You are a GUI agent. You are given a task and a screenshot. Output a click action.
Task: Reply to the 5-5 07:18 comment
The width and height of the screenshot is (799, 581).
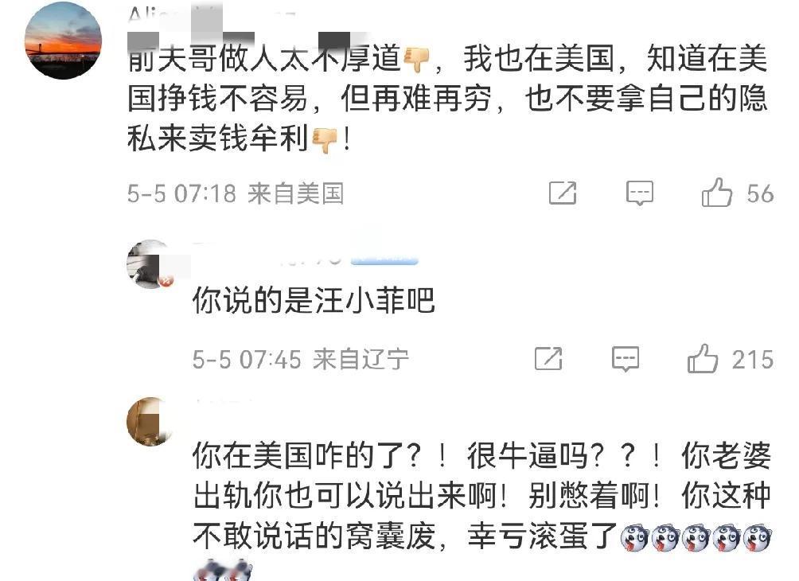click(x=640, y=193)
